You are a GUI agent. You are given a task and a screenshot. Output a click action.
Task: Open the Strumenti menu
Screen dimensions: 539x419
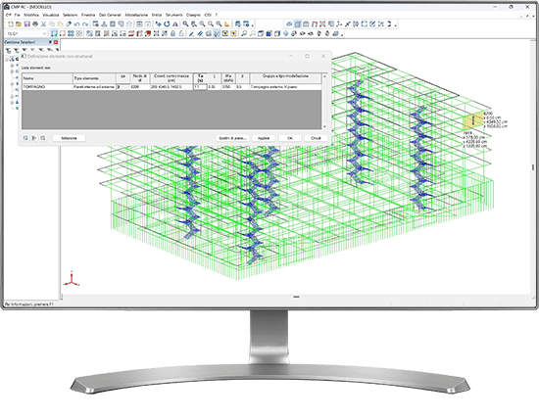(173, 15)
